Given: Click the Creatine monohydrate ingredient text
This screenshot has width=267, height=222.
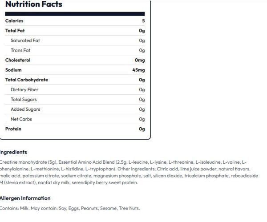Looking at the screenshot, I should [28, 162].
